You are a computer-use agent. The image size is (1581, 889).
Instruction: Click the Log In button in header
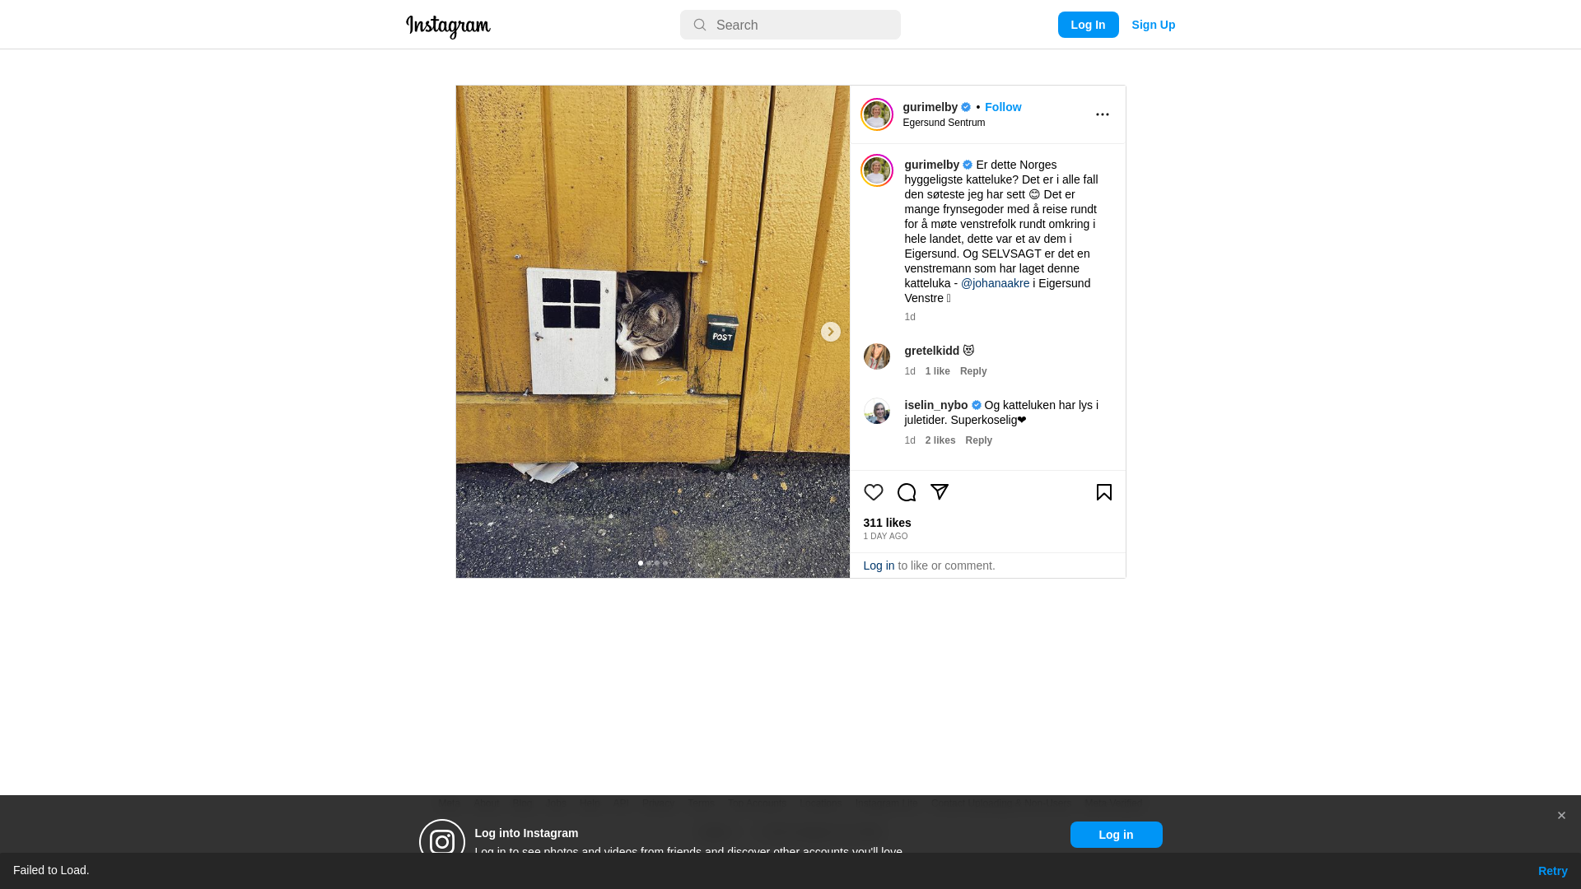1088,25
